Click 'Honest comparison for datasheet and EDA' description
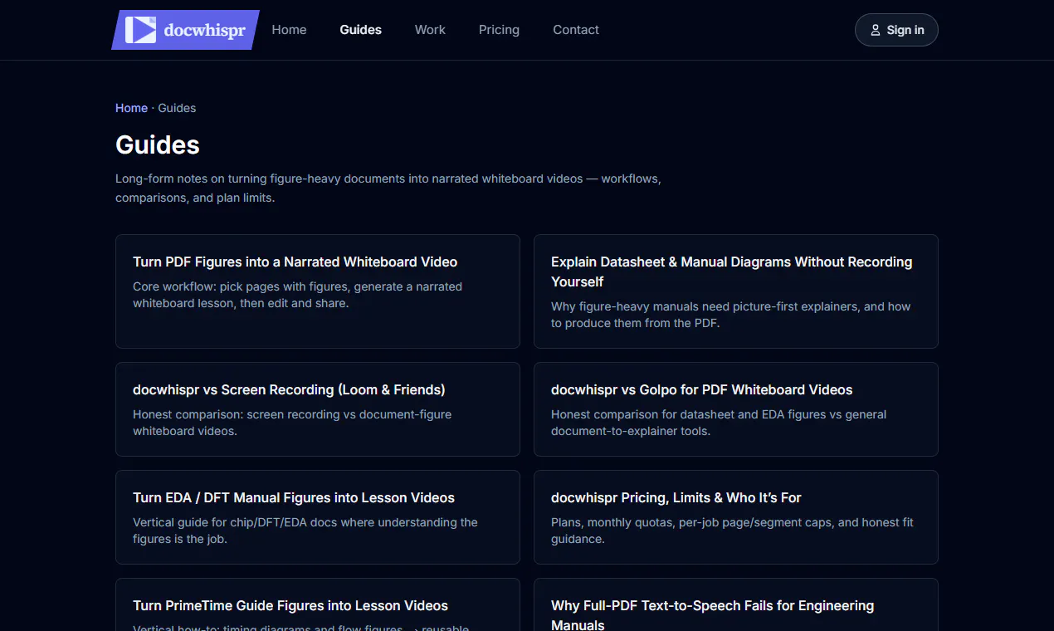 [719, 423]
